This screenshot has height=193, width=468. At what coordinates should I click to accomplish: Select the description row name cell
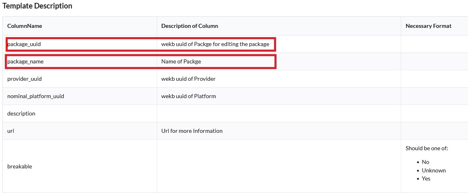pos(21,113)
